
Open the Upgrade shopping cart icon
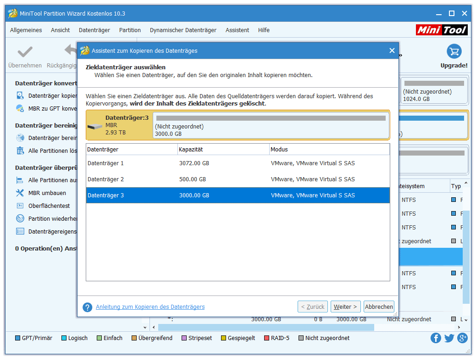point(454,51)
